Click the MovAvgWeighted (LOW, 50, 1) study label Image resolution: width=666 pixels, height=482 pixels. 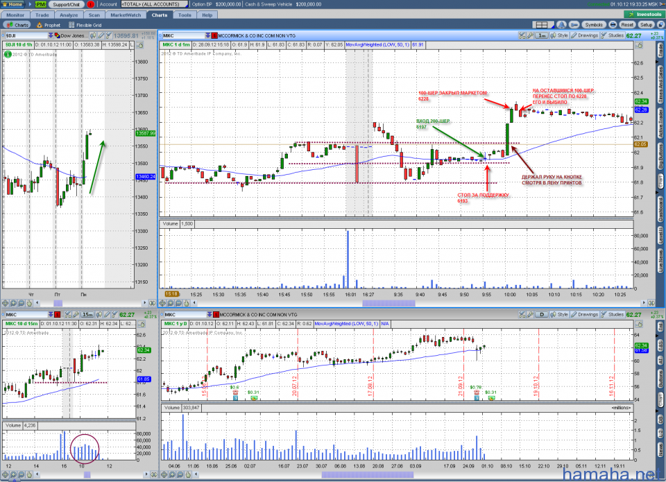[377, 44]
